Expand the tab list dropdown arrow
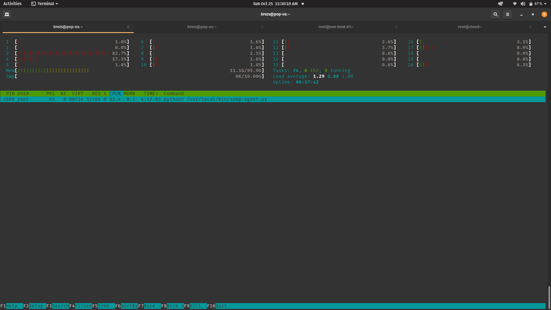 545,27
